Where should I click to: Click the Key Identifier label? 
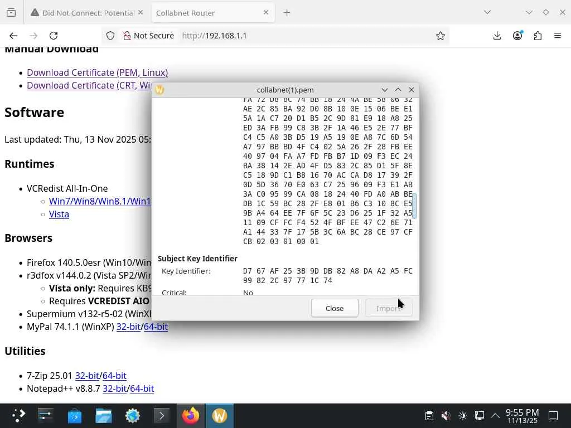(x=186, y=271)
